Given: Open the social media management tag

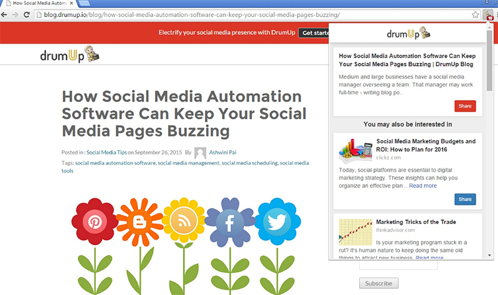Looking at the screenshot, I should 189,163.
